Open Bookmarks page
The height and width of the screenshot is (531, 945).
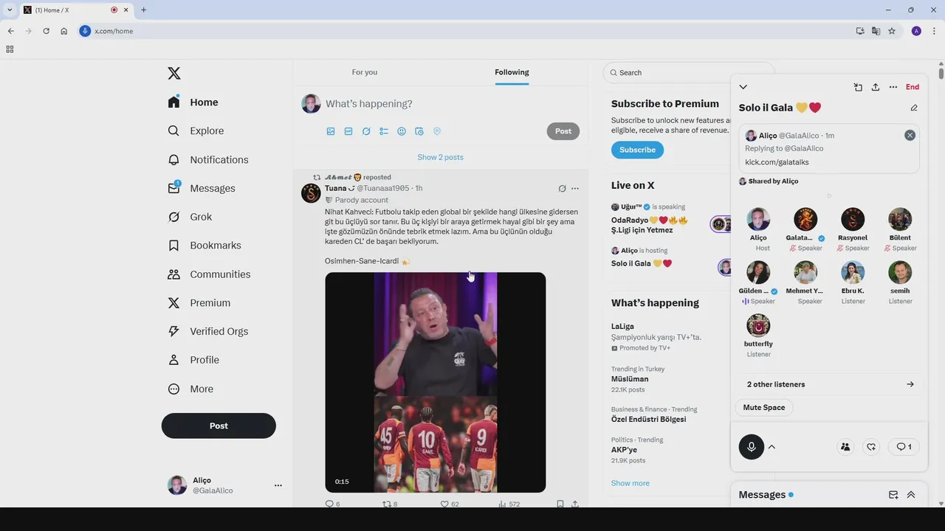click(x=205, y=246)
